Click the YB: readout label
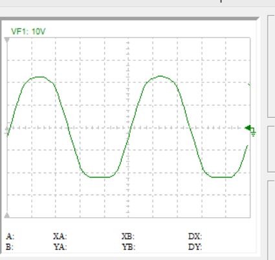This screenshot has width=275, height=260. coord(129,247)
